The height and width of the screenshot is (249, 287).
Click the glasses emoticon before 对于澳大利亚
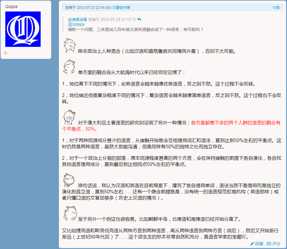[69, 117]
